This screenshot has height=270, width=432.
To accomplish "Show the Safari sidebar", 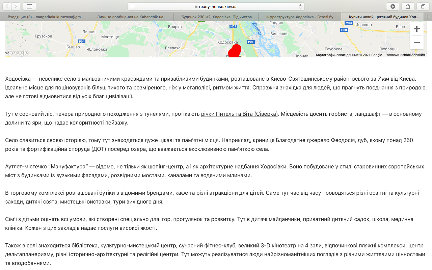I will (x=30, y=6).
